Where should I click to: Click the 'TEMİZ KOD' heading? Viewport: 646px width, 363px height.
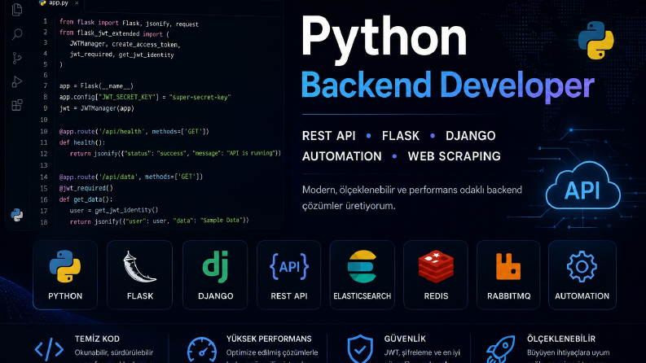click(x=97, y=339)
